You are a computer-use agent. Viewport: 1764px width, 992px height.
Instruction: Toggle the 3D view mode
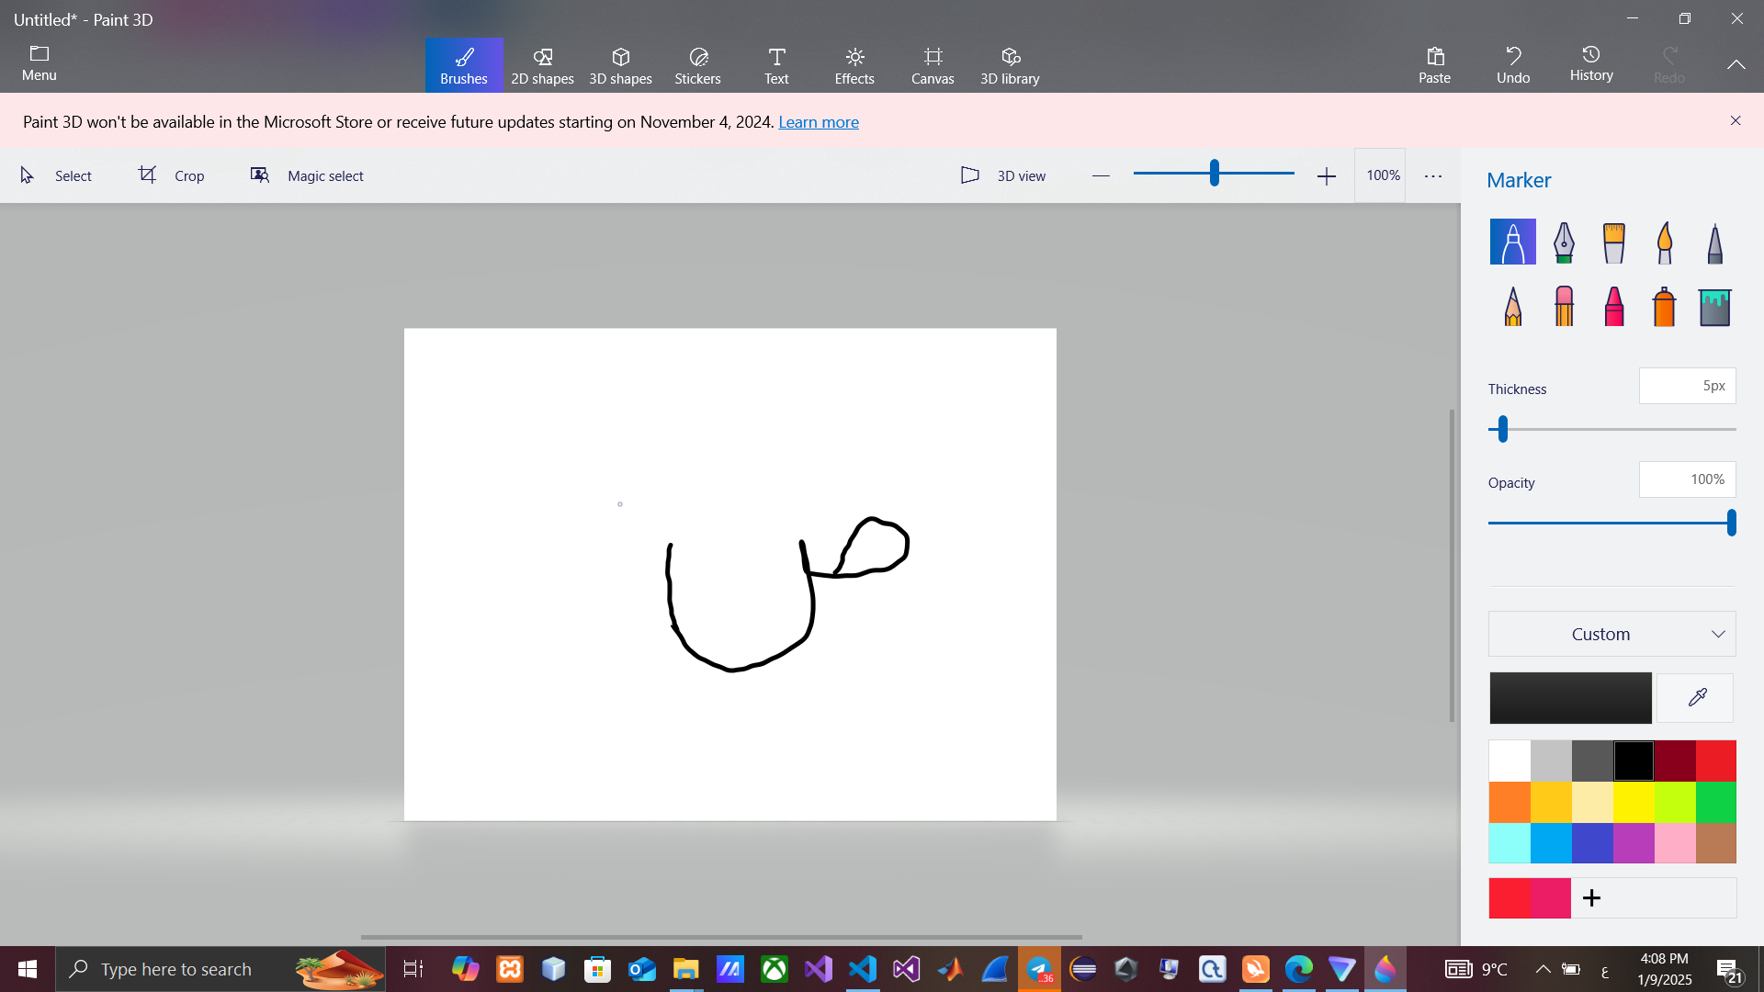click(x=1003, y=175)
